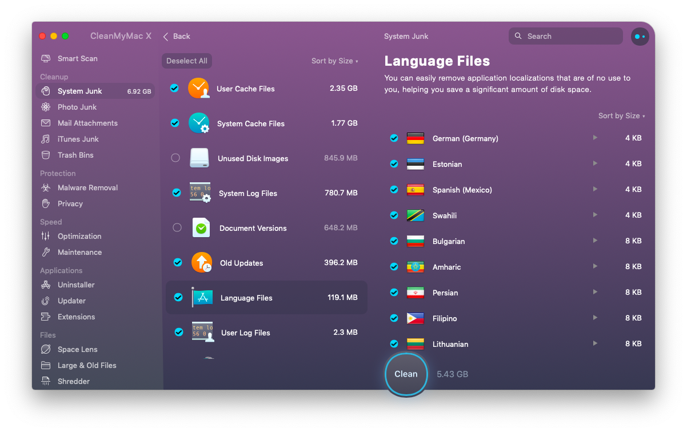687x432 pixels.
Task: Expand the Bulgarian row arrow
Action: [595, 241]
